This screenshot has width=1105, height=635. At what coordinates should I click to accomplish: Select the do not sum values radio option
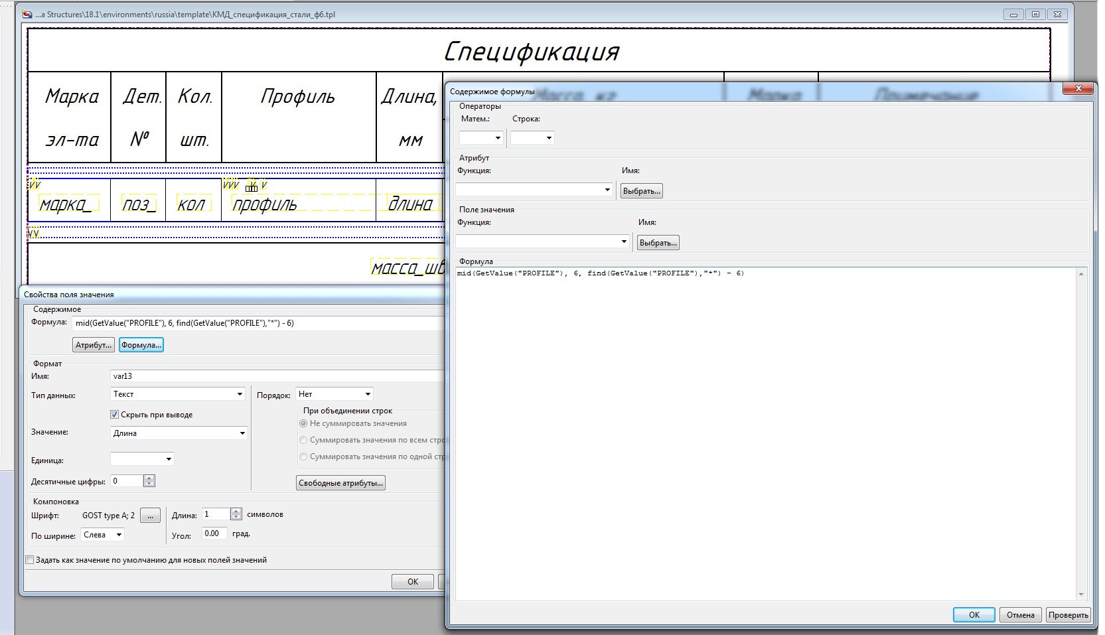point(303,423)
